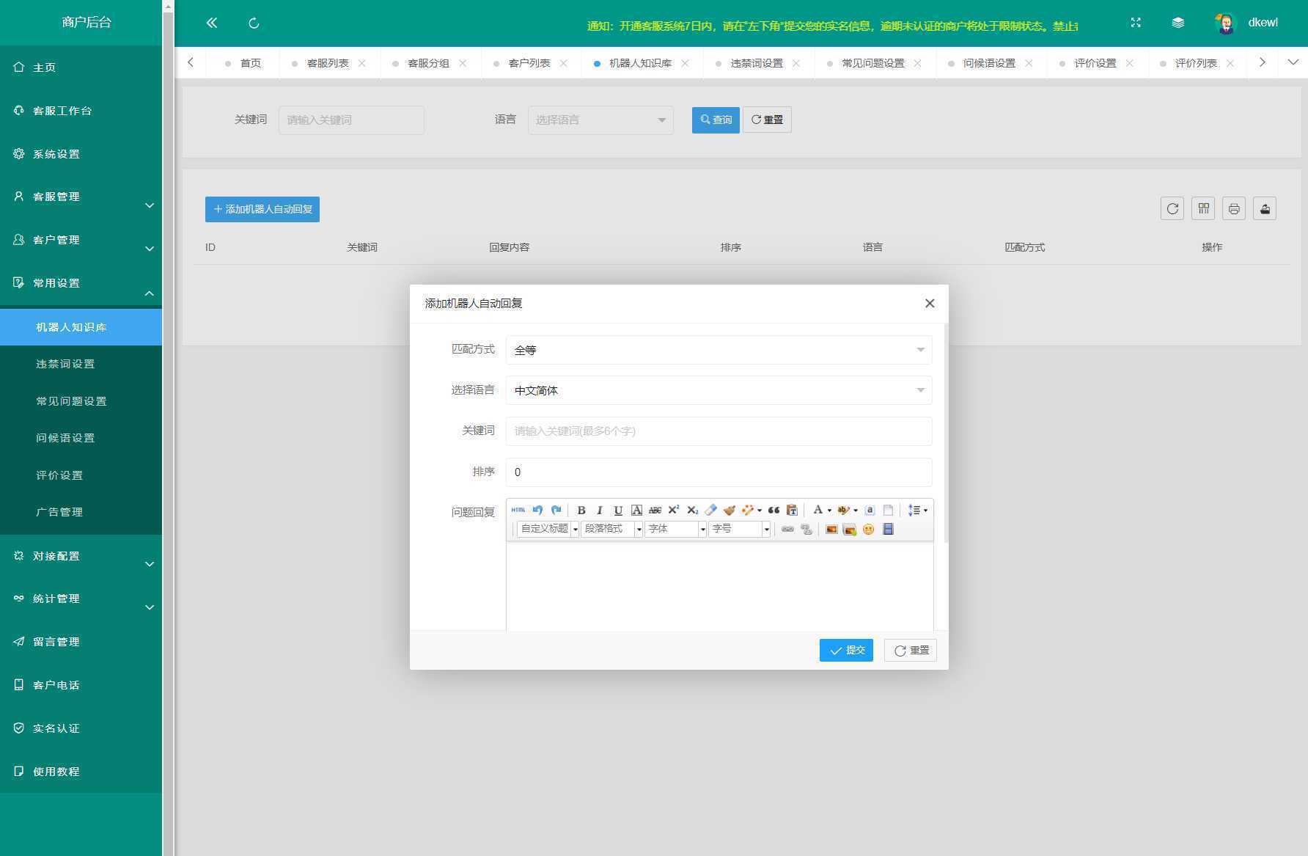The height and width of the screenshot is (856, 1308).
Task: Toggle bold formatting in the editor
Action: point(581,510)
